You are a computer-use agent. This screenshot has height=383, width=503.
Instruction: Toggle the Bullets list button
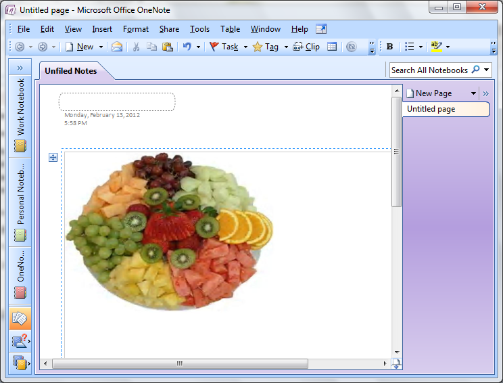click(409, 47)
